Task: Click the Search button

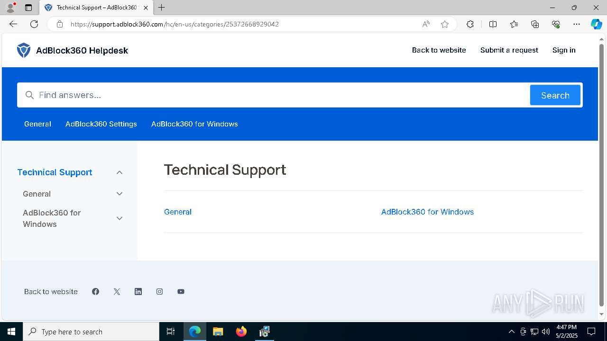Action: (x=555, y=95)
